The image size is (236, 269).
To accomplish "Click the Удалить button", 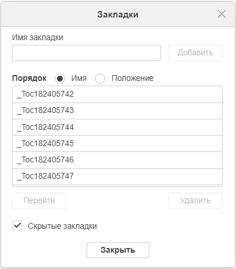I will pyautogui.click(x=195, y=201).
